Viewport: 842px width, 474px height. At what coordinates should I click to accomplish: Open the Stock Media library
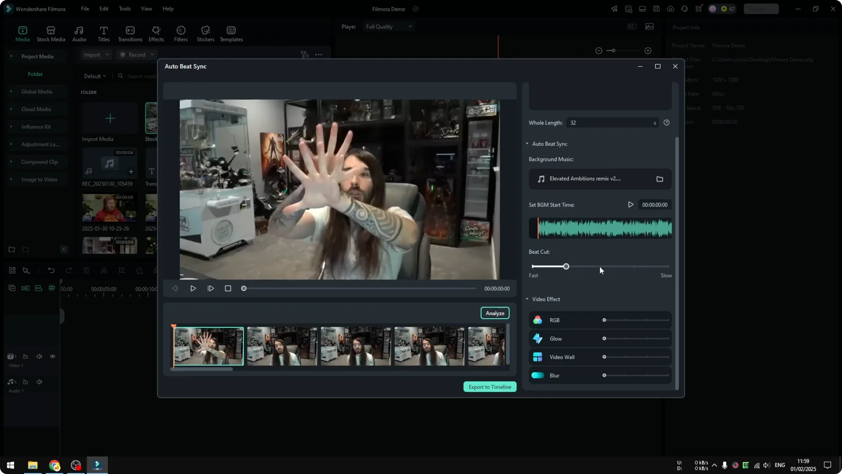(50, 34)
